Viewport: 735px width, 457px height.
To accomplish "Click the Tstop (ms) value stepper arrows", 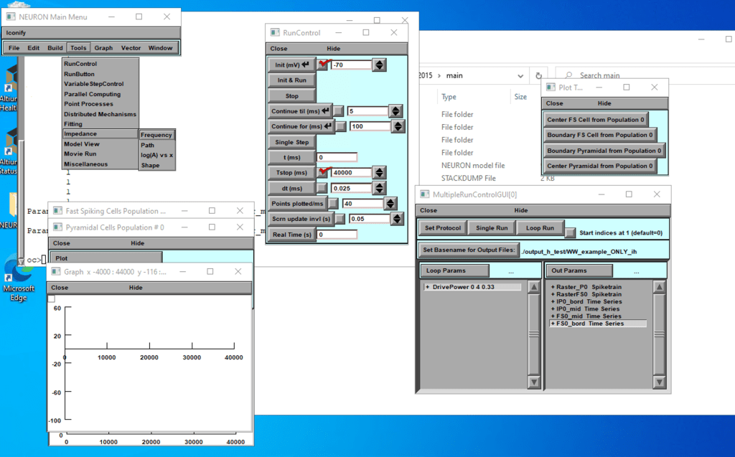I will 379,173.
